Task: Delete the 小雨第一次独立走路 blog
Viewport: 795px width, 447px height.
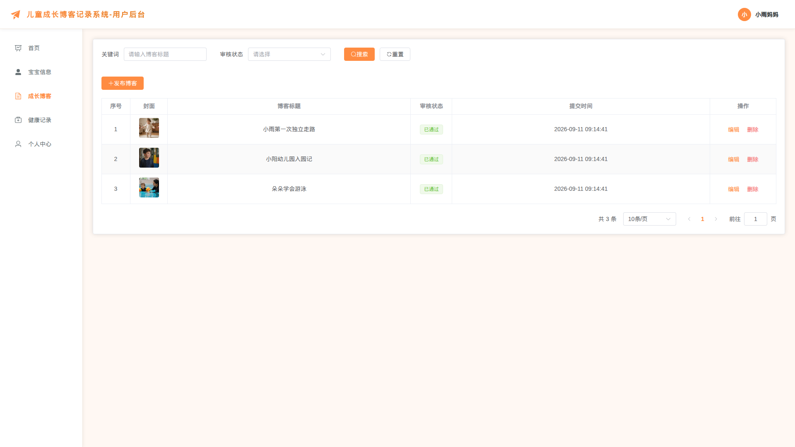Action: [752, 130]
